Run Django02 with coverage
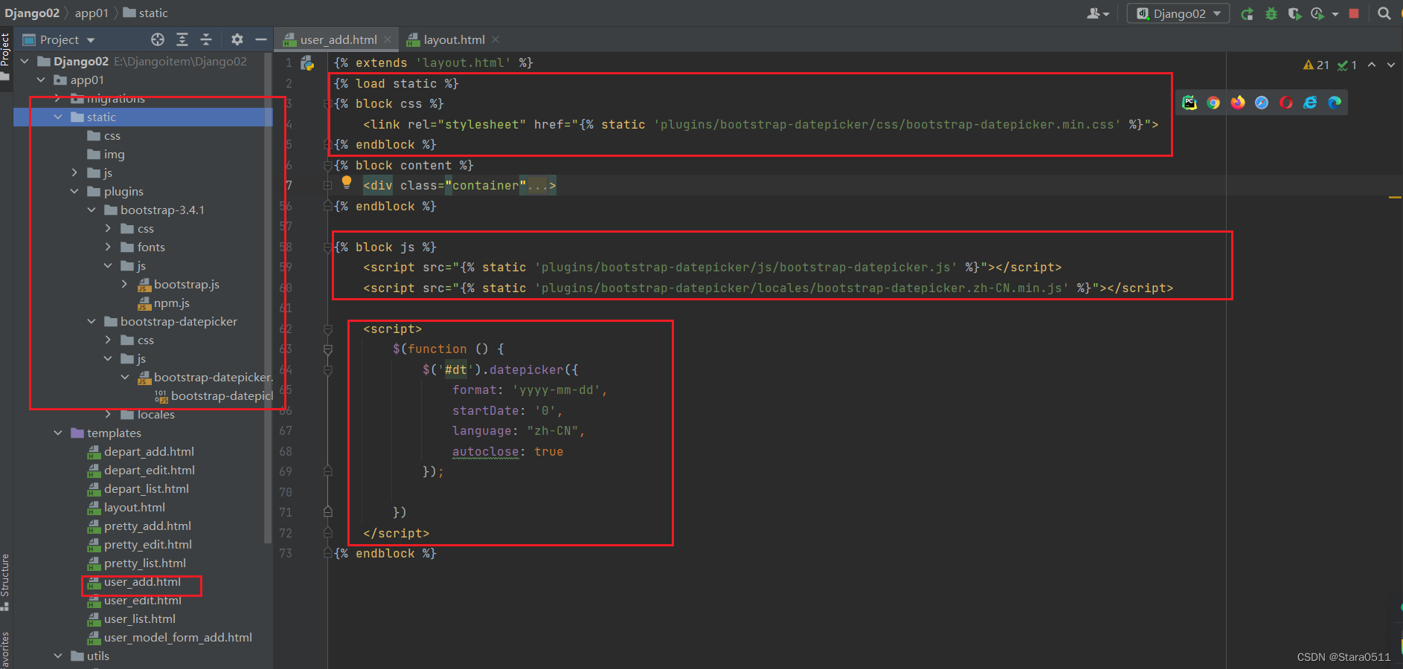This screenshot has width=1403, height=669. pos(1294,13)
